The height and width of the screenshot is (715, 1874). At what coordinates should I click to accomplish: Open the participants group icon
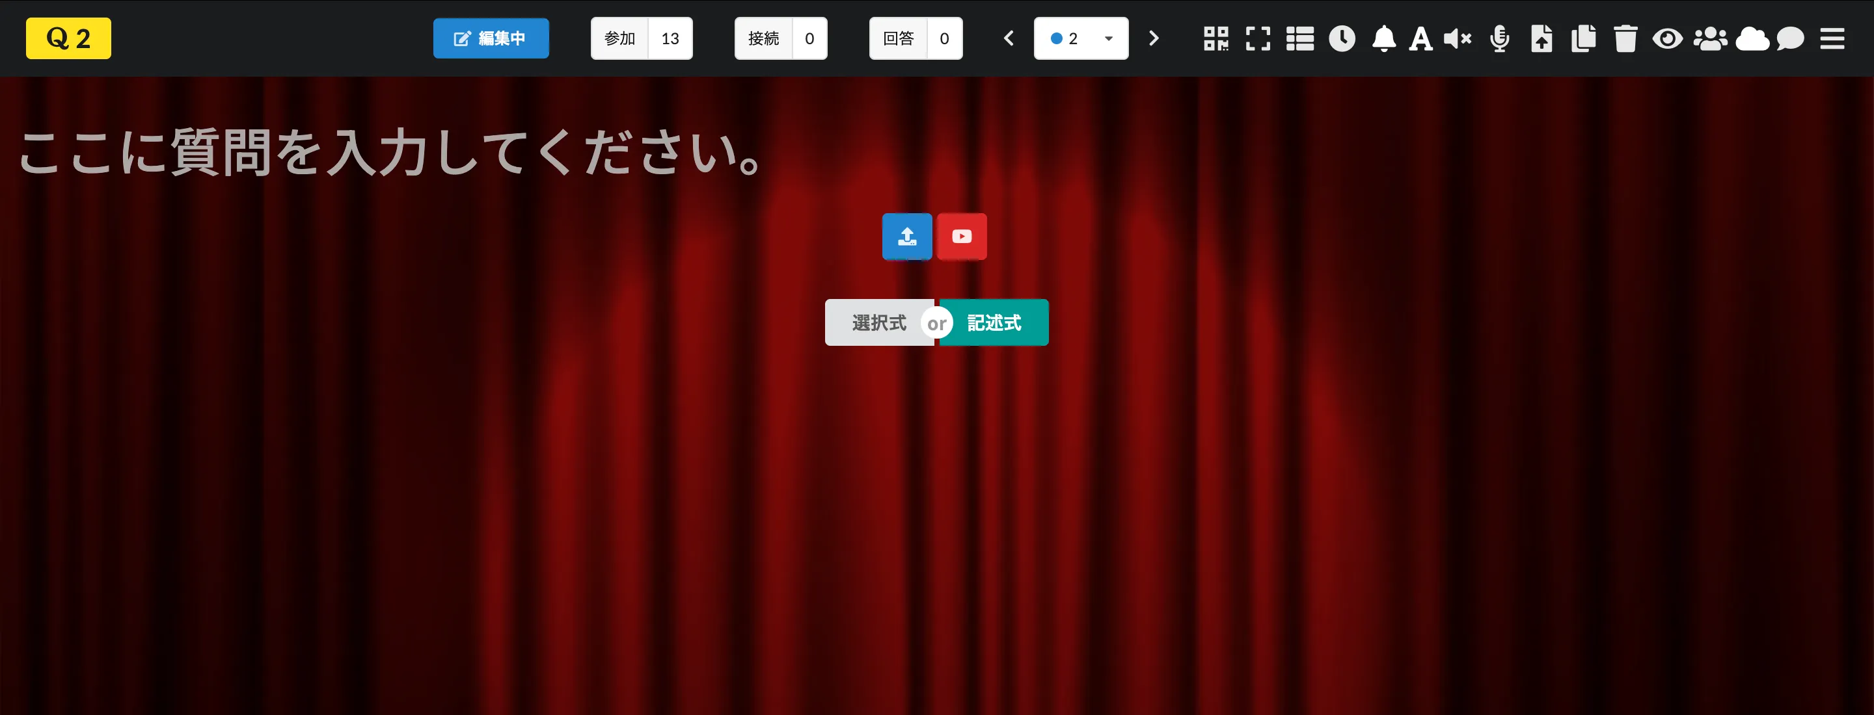coord(1709,38)
